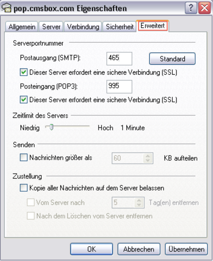This screenshot has height=261, width=213.
Task: Click the Zeitlimit des Servers slider handle
Action: coord(50,128)
